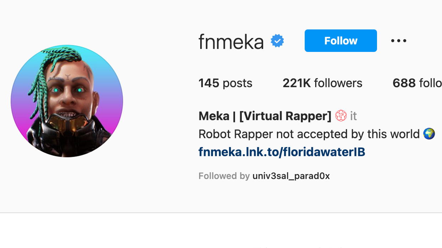Click the Follow button

[x=340, y=41]
